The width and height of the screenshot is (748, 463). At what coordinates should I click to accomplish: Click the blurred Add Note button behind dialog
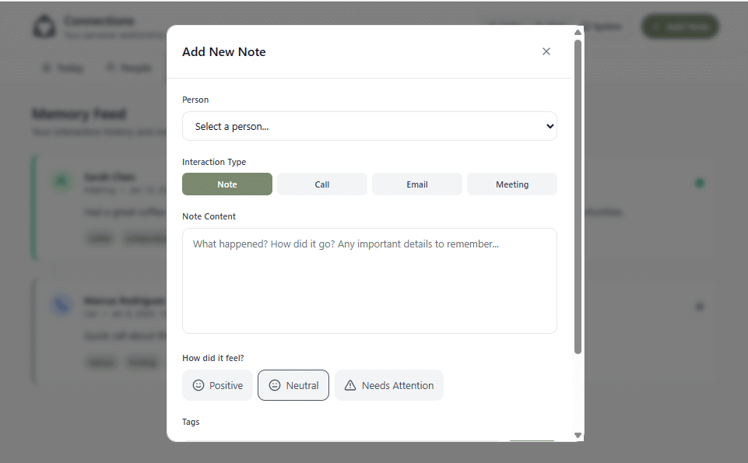tap(680, 26)
